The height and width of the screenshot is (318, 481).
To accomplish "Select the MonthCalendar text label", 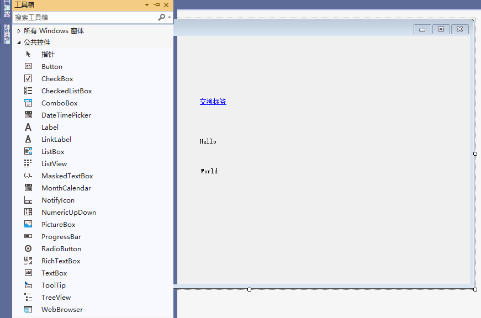I will point(66,188).
